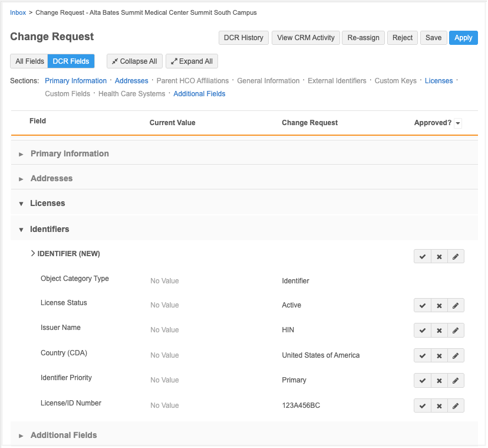This screenshot has width=488, height=448.
Task: Switch to DCR Fields view
Action: pos(71,61)
